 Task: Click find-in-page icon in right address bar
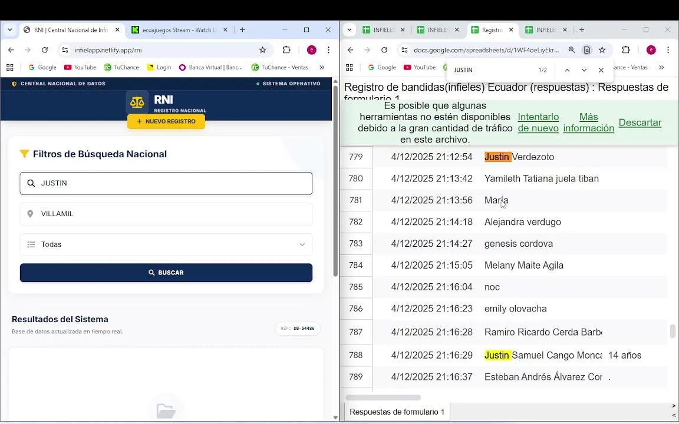click(587, 50)
